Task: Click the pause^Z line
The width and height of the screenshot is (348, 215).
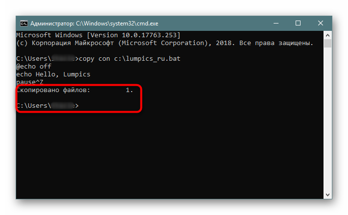Action: 30,82
